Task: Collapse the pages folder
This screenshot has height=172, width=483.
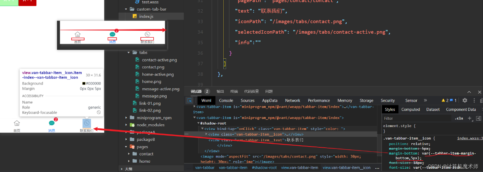Action: click(x=126, y=147)
